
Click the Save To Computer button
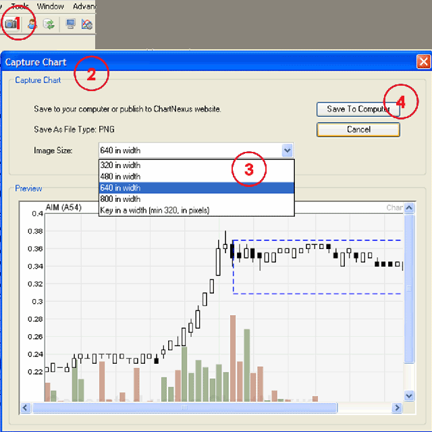pos(358,109)
